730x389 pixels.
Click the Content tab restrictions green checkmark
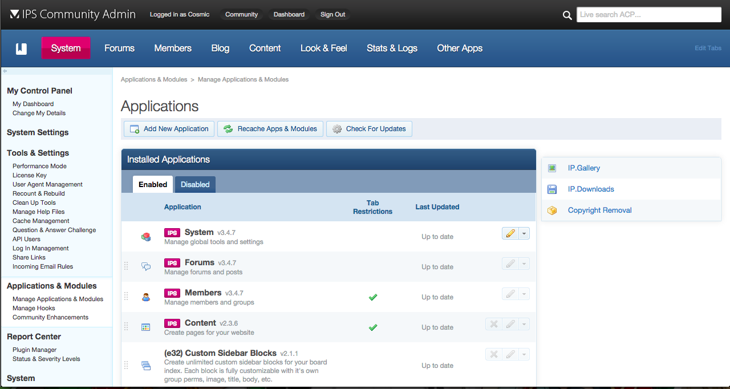click(x=373, y=327)
